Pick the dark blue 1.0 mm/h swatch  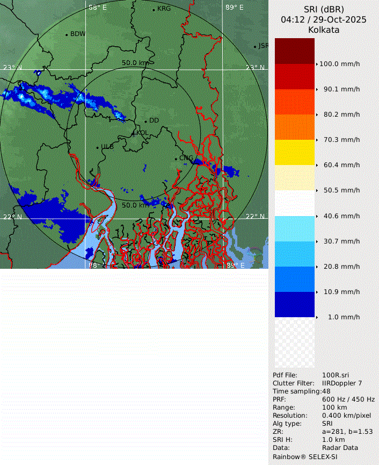click(294, 304)
